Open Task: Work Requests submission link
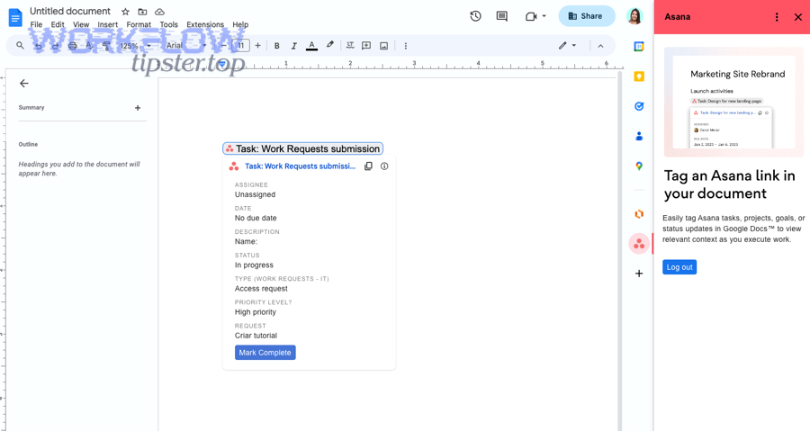 300,166
